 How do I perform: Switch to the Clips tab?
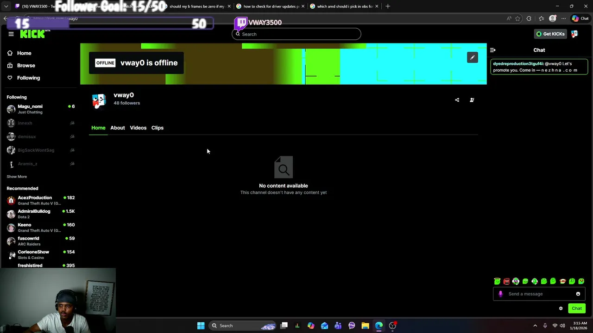click(x=158, y=128)
